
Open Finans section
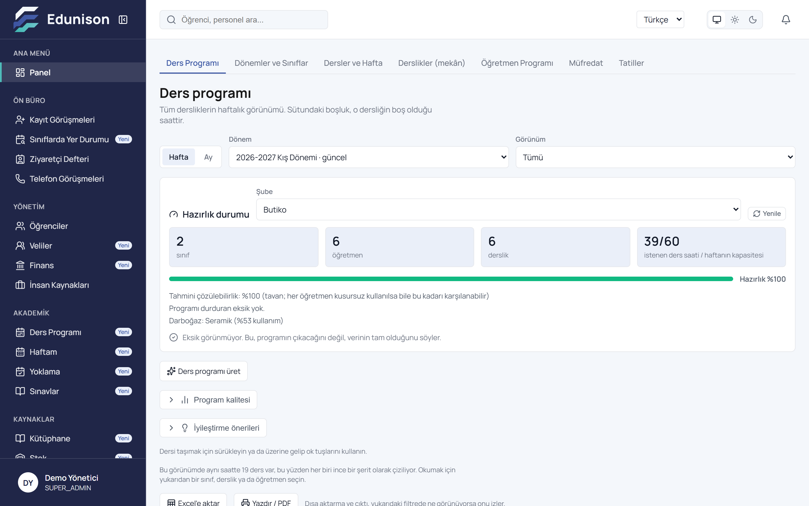73,265
